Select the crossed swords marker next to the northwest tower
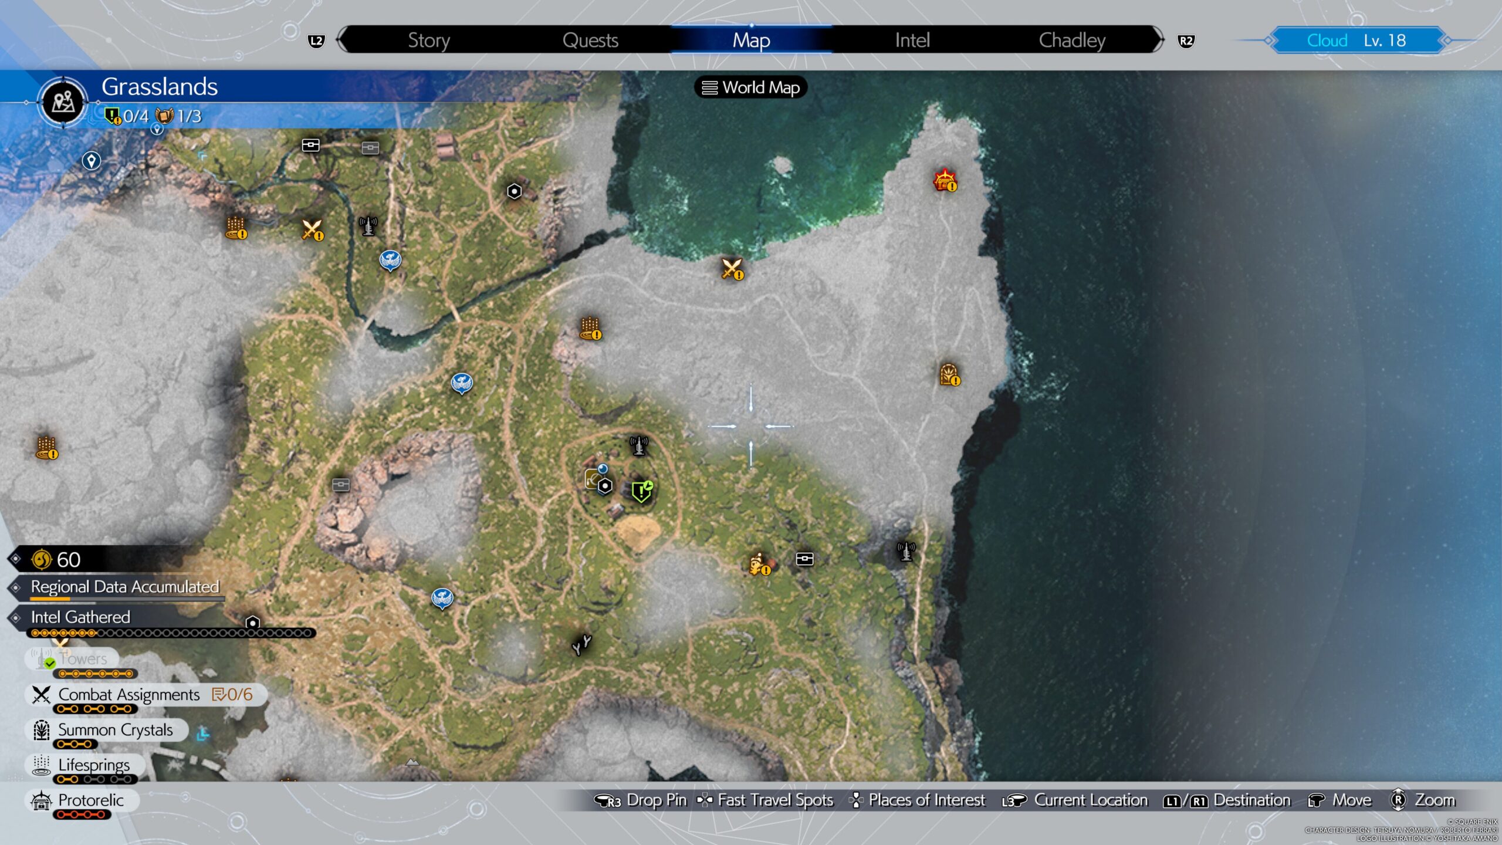The width and height of the screenshot is (1502, 845). pos(312,229)
